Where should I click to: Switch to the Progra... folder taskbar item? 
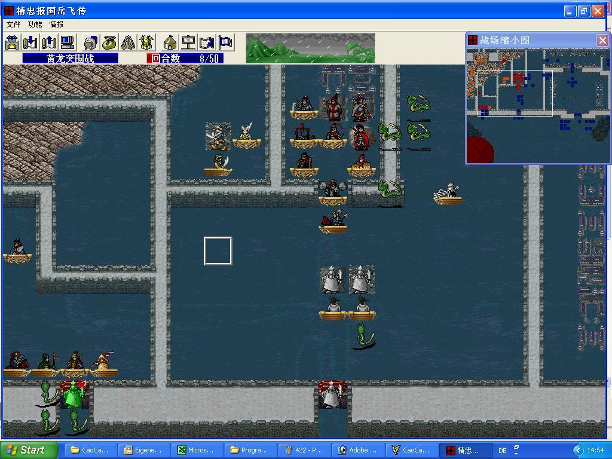click(250, 450)
